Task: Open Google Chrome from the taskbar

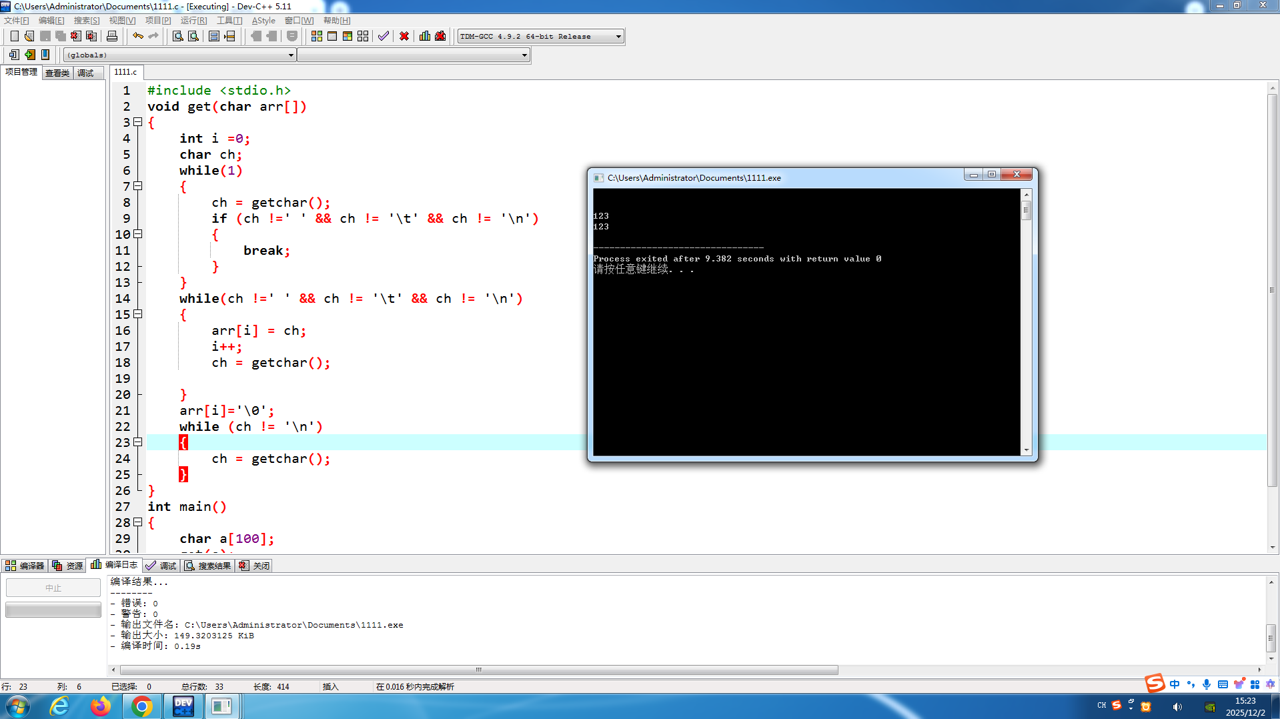Action: (x=141, y=706)
